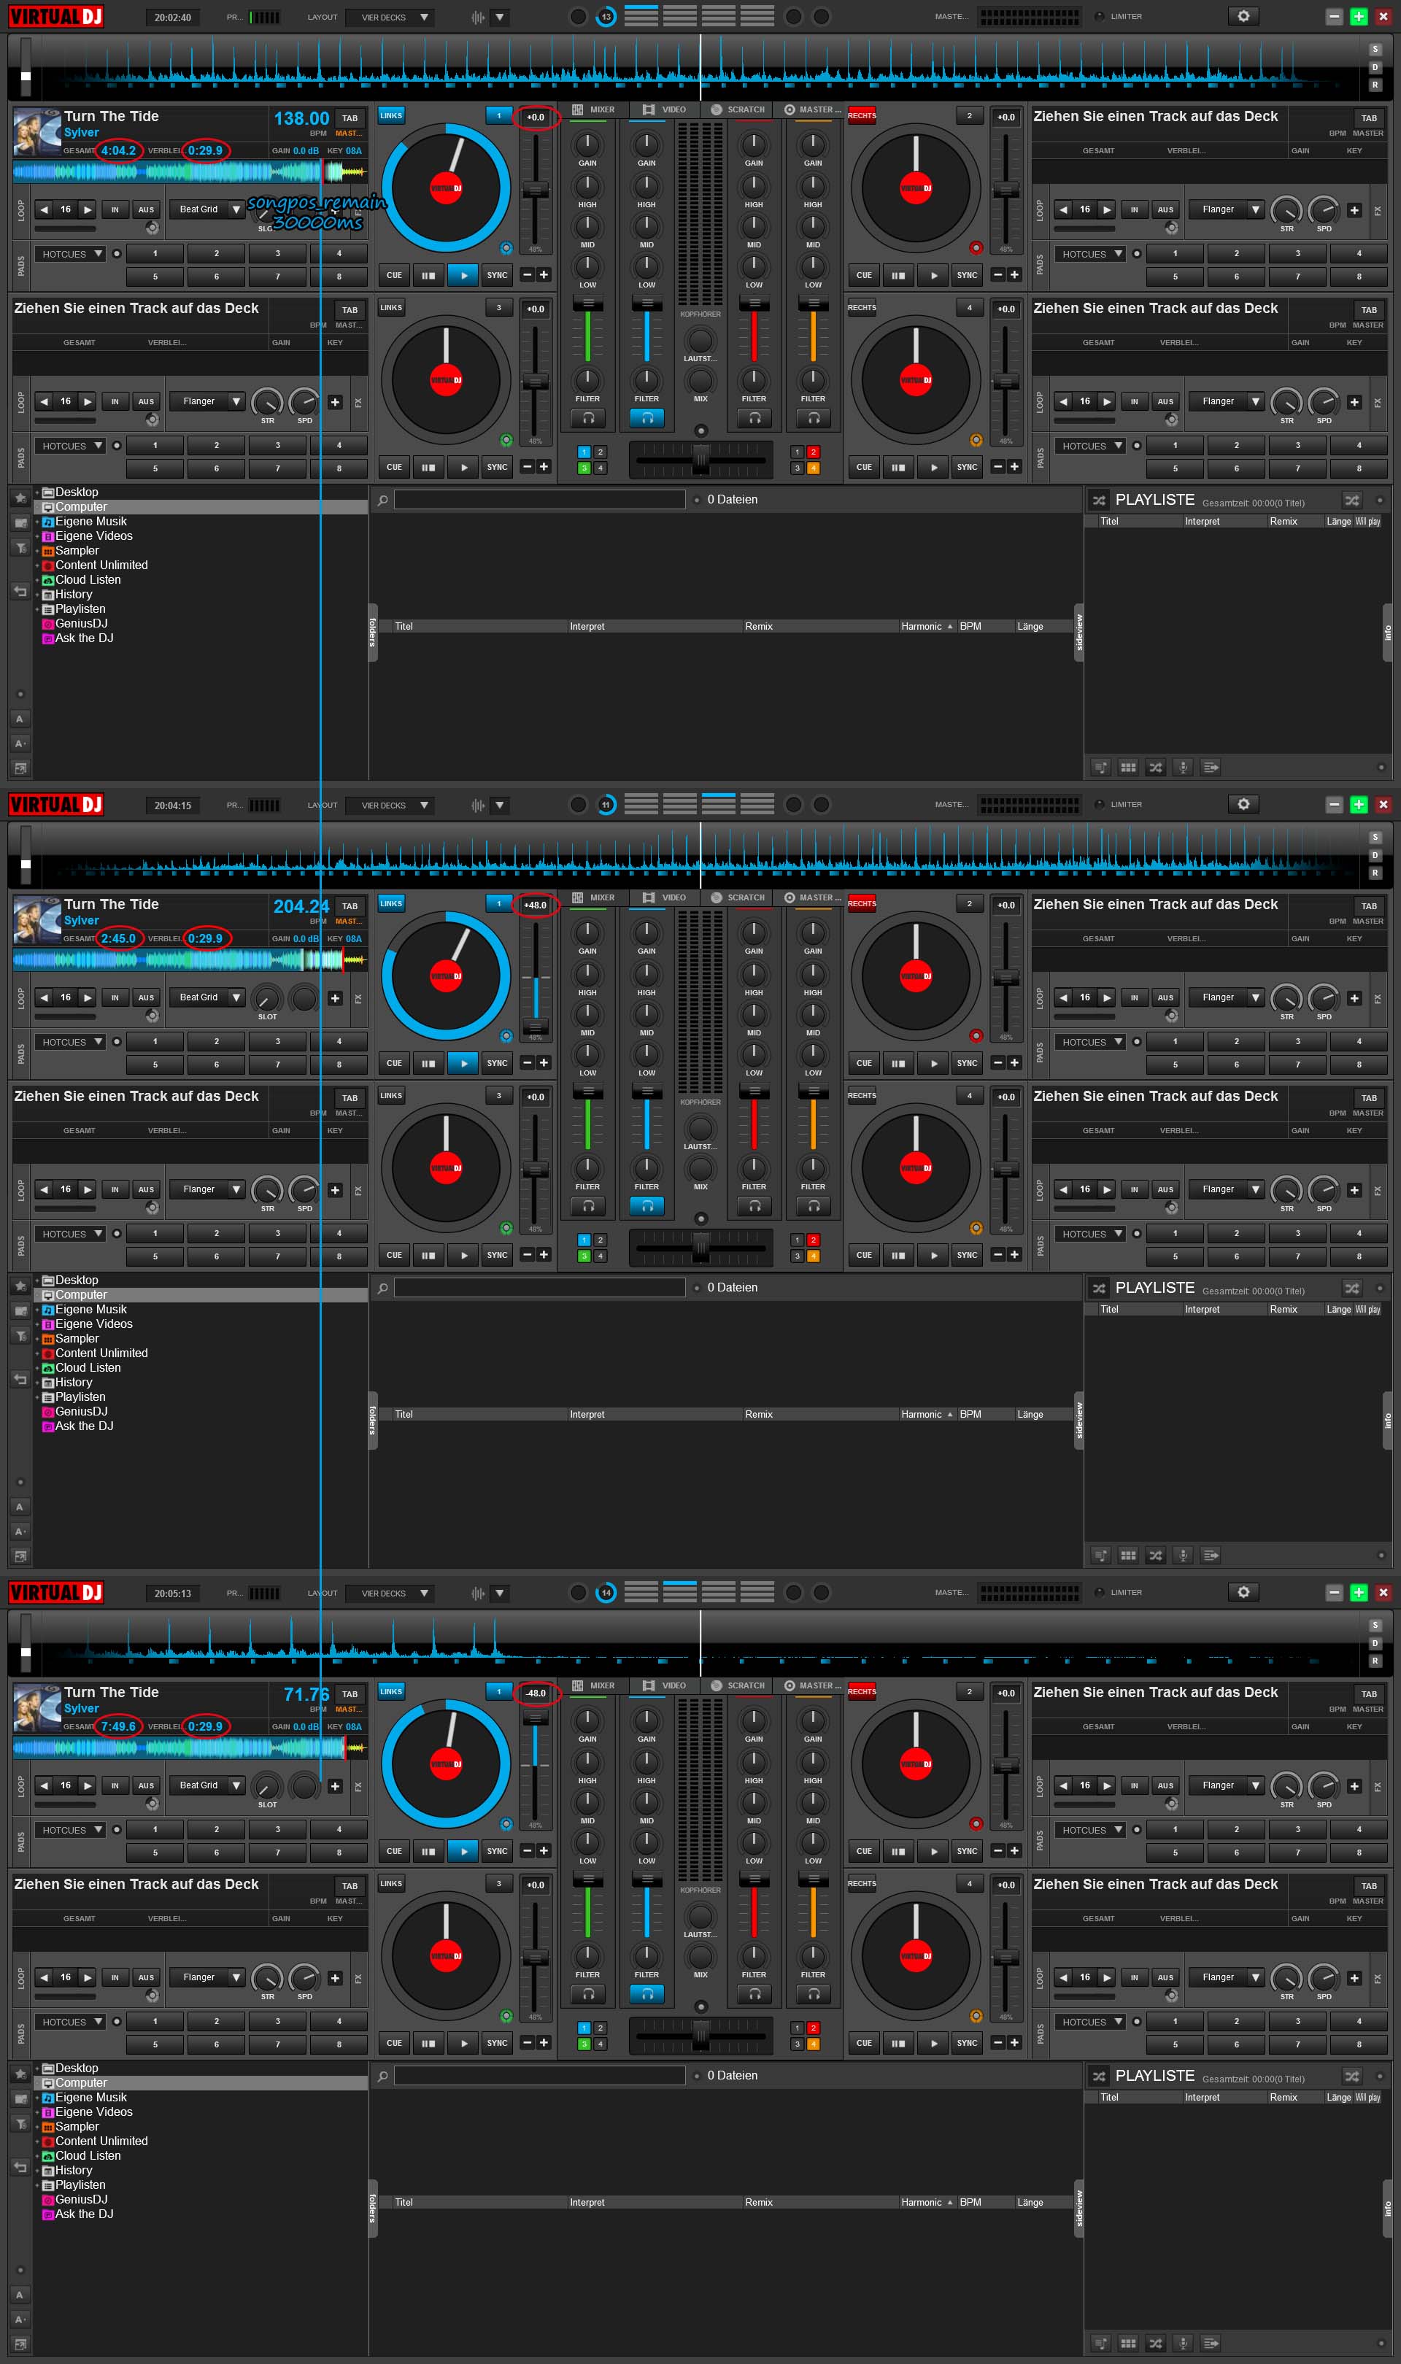Click 'S' waveform button in 20:02:40 window

[x=1375, y=49]
